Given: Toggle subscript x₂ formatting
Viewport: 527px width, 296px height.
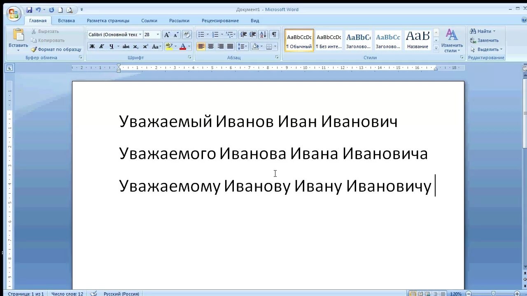Looking at the screenshot, I should click(x=136, y=46).
